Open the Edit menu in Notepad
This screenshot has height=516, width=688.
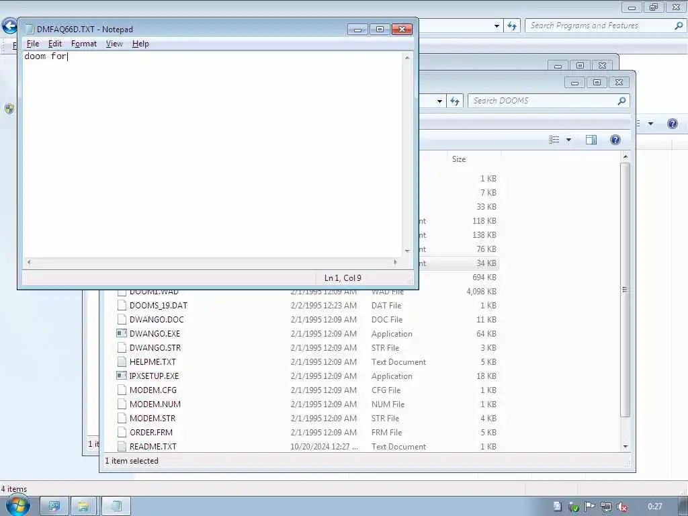[x=55, y=44]
